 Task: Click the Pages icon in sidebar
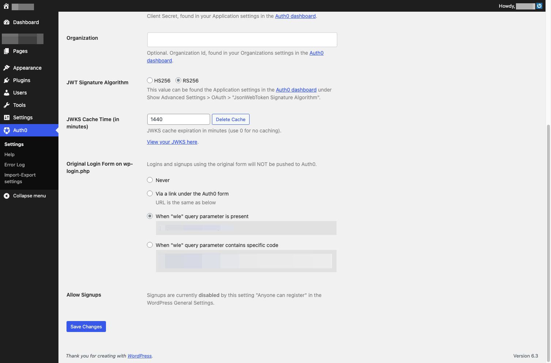point(7,51)
